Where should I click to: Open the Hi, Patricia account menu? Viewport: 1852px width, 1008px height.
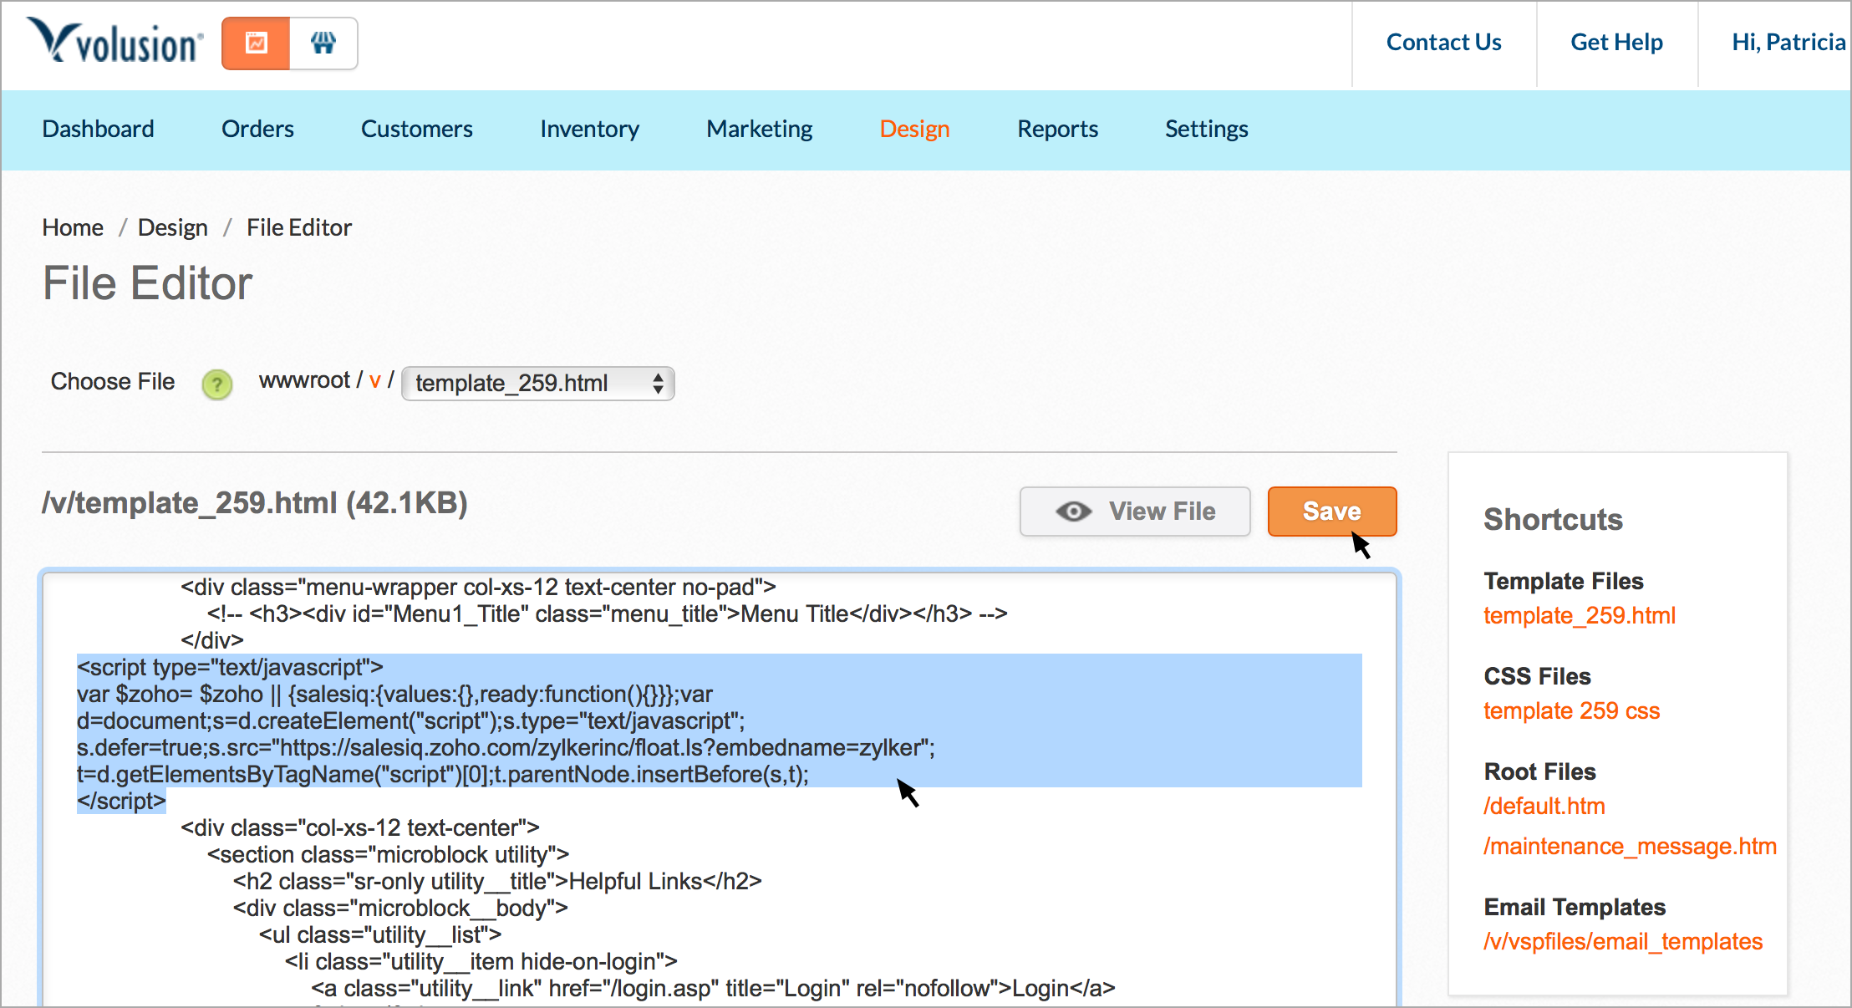(1788, 43)
